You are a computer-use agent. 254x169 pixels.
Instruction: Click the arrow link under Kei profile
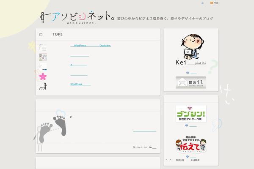191,73
